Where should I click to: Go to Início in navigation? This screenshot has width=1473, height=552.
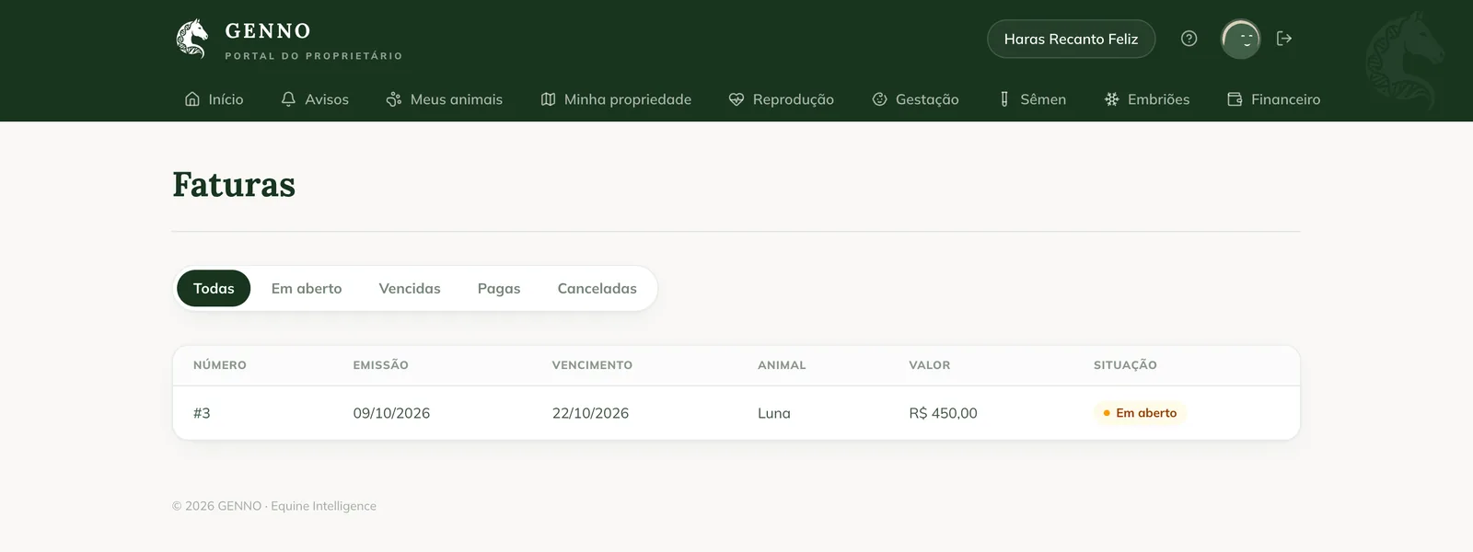tap(215, 99)
